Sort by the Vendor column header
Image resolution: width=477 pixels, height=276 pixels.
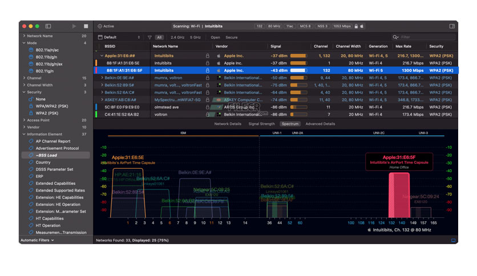(x=221, y=46)
